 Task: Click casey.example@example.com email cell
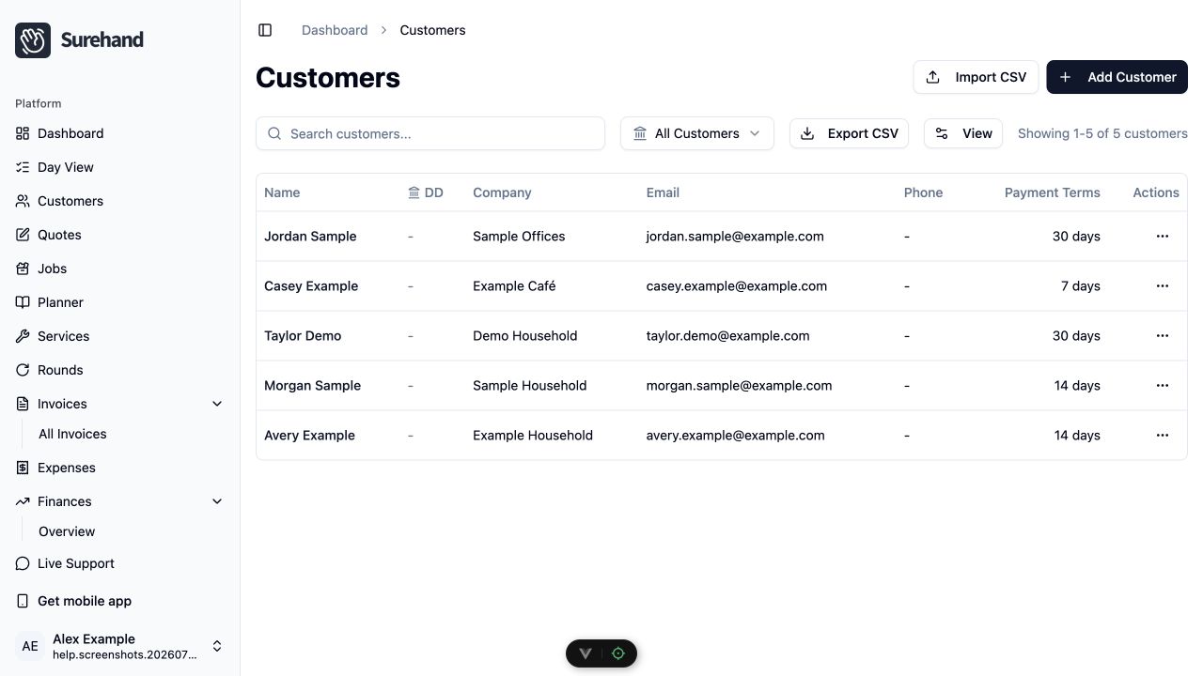pos(737,286)
